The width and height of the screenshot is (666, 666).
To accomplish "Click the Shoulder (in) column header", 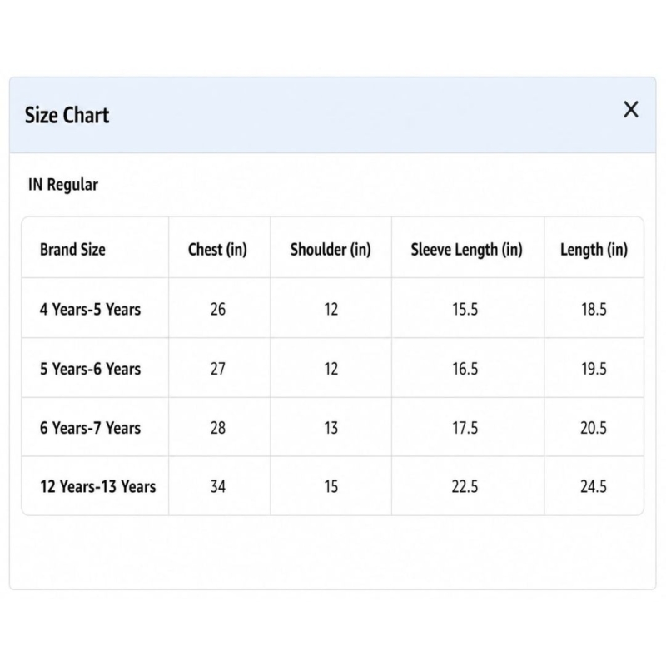I will click(331, 249).
